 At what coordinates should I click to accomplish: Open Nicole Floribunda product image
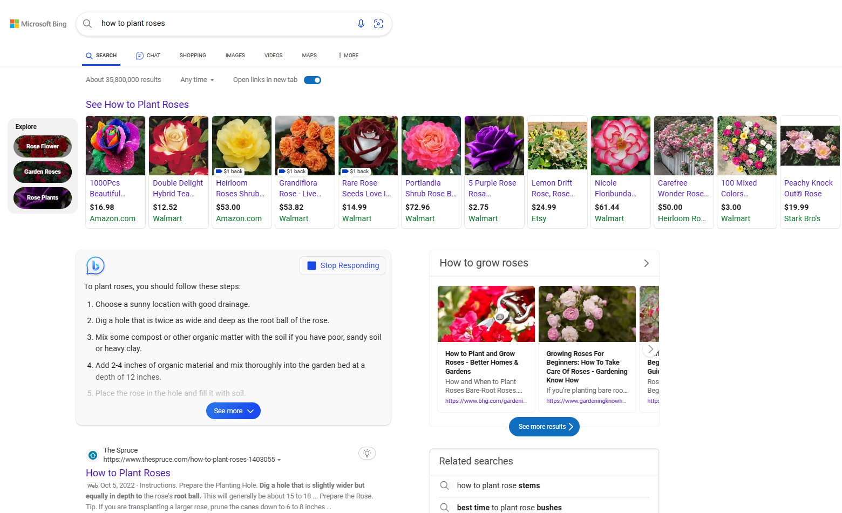(x=621, y=146)
